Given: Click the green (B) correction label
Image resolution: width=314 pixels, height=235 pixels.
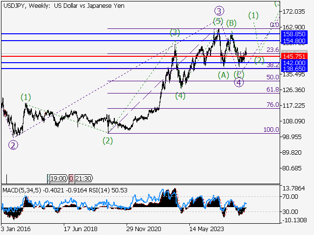Looking at the screenshot, I should click(x=232, y=23).
